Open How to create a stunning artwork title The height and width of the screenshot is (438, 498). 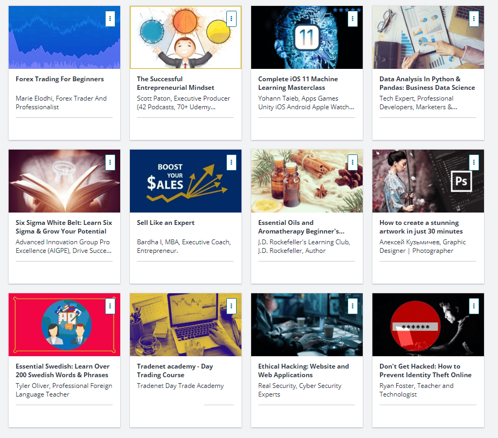tap(421, 227)
